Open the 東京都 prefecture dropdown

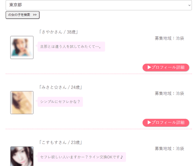(x=99, y=5)
